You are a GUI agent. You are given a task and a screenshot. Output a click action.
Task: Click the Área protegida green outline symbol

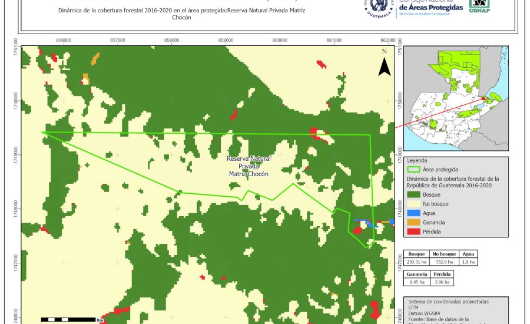[414, 169]
